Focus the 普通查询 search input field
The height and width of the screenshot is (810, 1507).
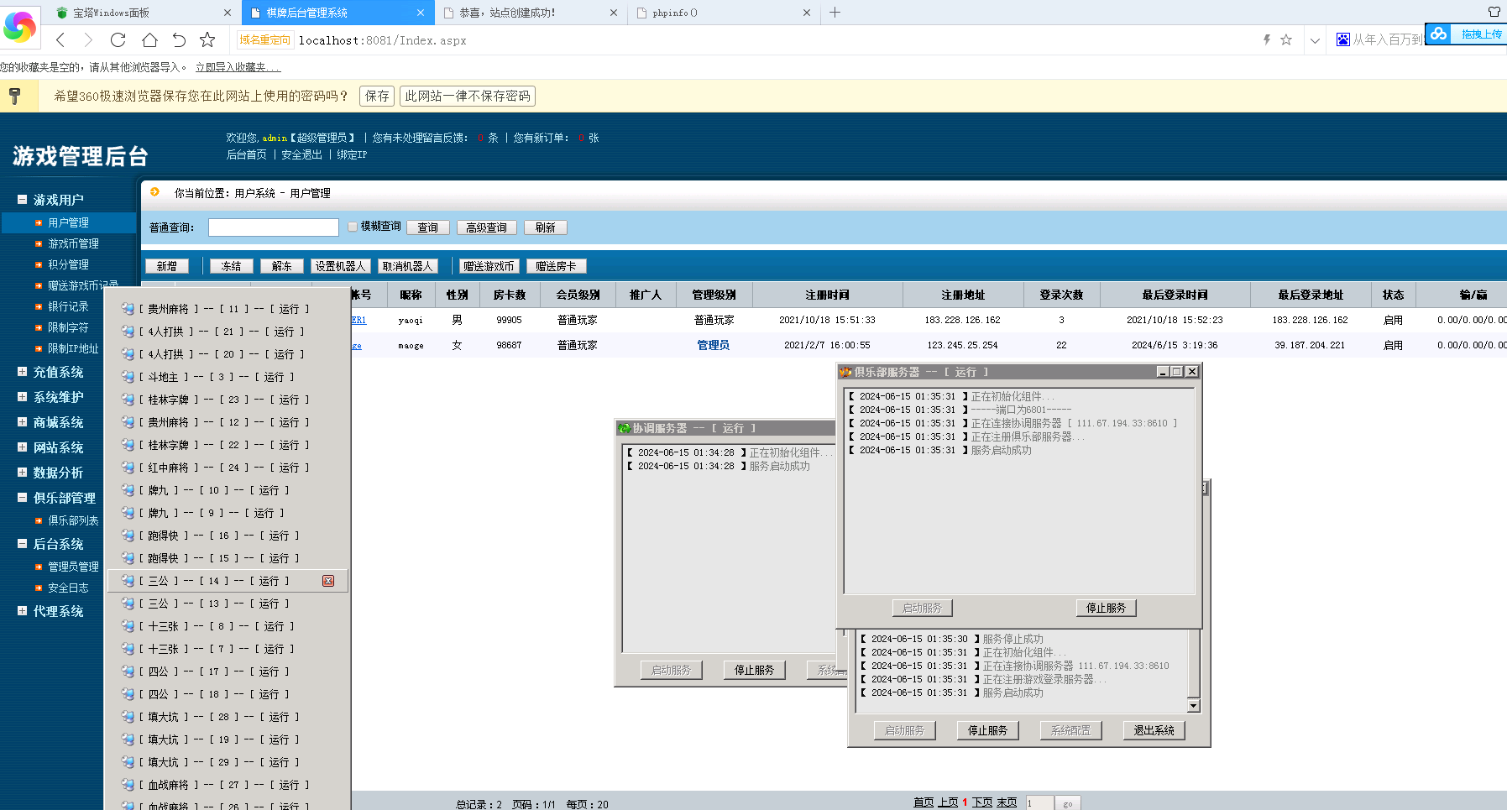coord(274,227)
